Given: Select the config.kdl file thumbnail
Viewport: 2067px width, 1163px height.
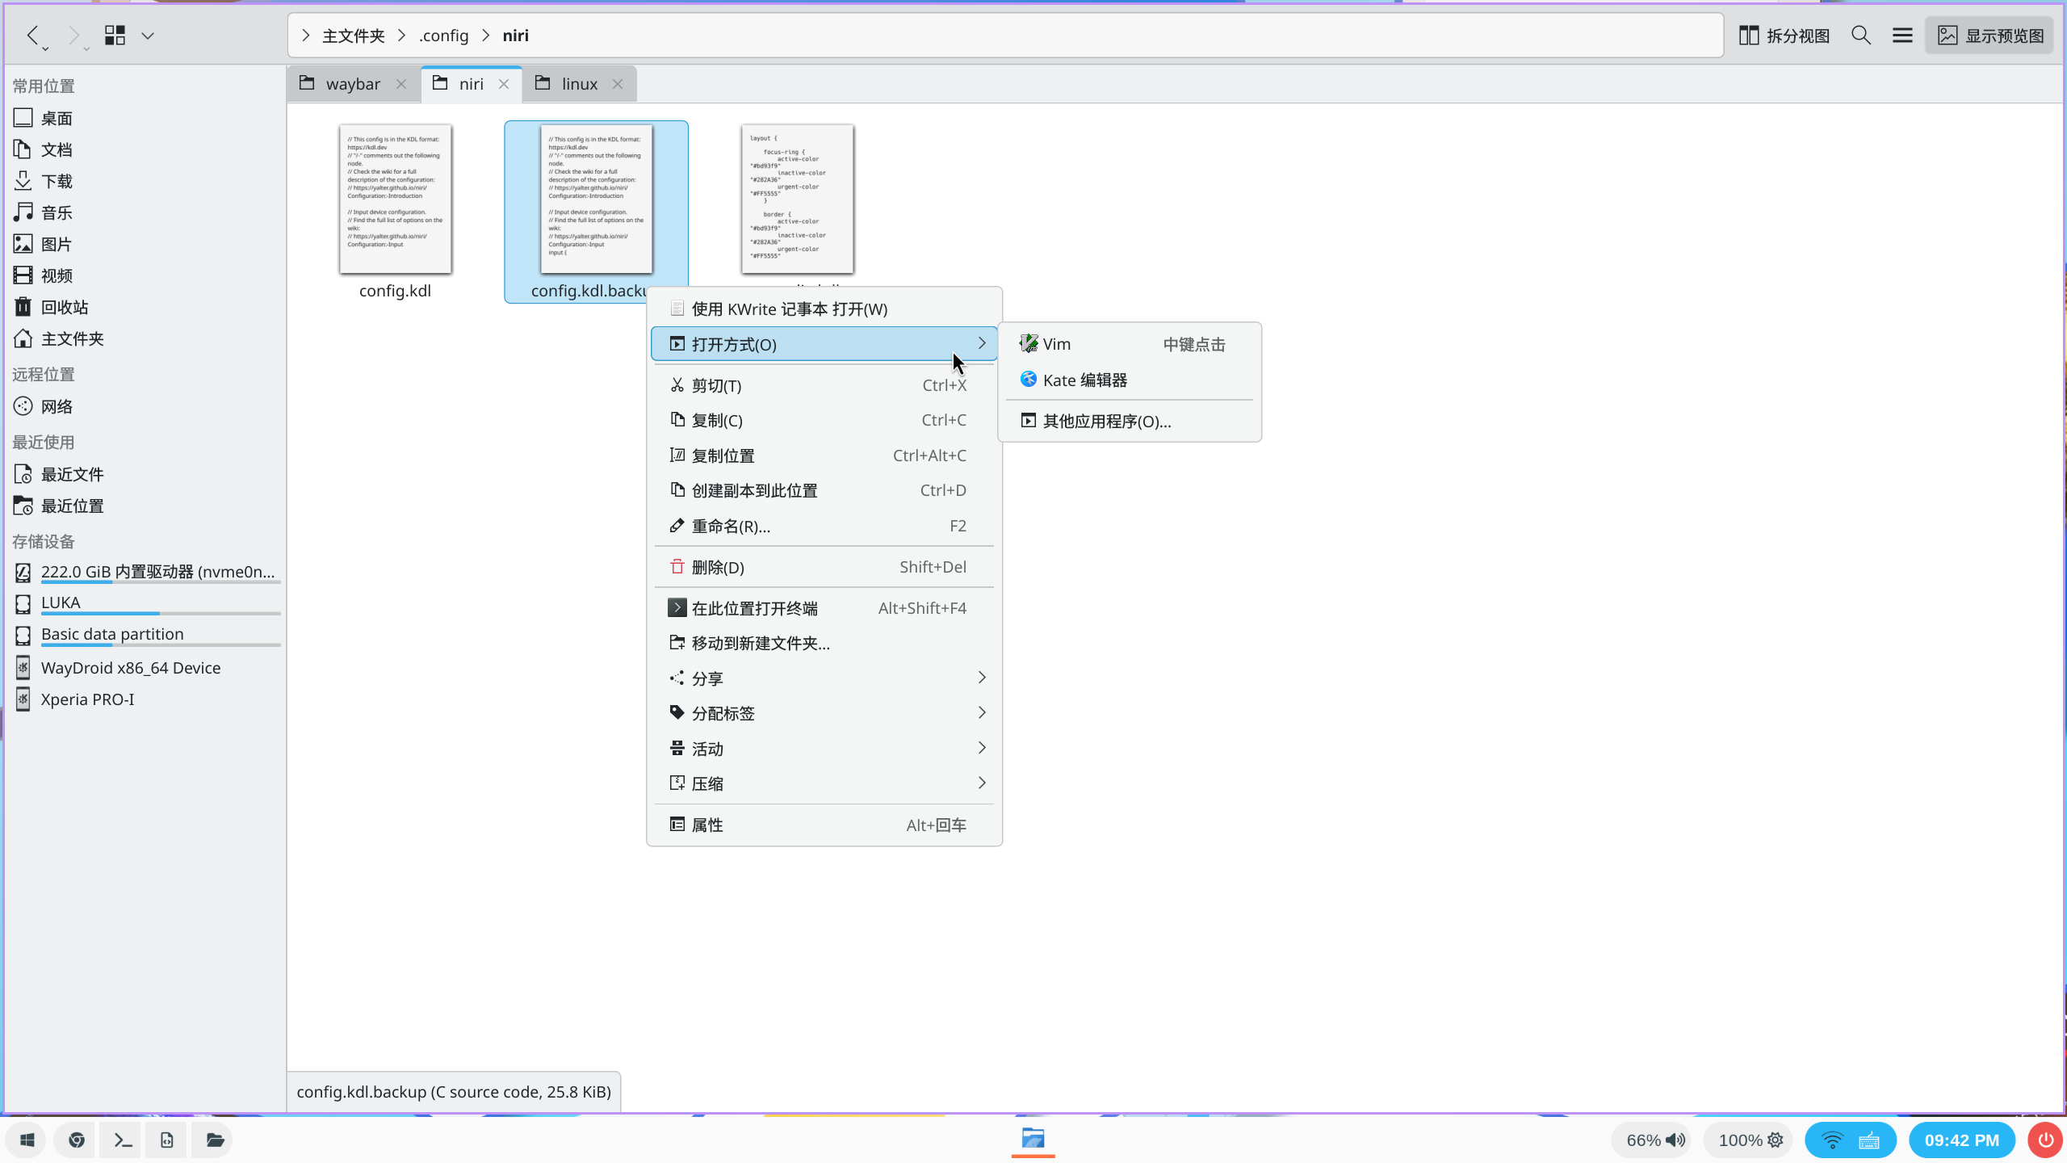Looking at the screenshot, I should point(396,199).
